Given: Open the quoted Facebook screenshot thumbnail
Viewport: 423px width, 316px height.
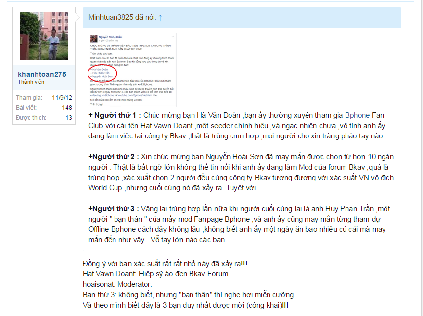Looking at the screenshot, I should pos(132,70).
